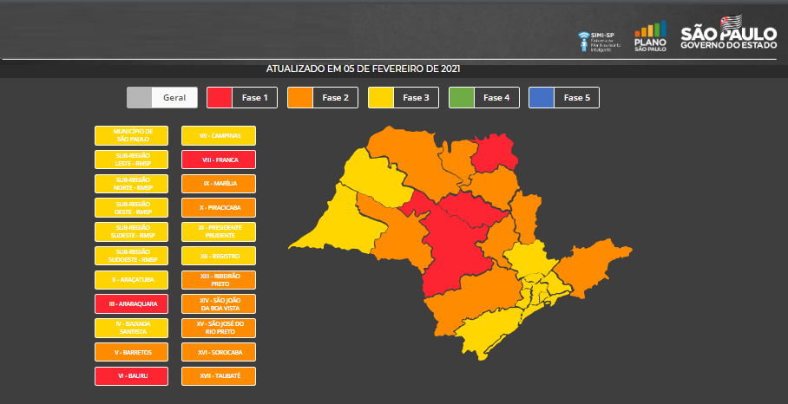
Task: Select the III - Araraquara button
Action: pos(132,304)
